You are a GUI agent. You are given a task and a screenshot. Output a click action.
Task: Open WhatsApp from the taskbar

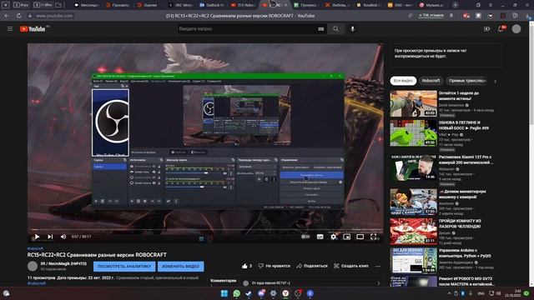tap(237, 293)
